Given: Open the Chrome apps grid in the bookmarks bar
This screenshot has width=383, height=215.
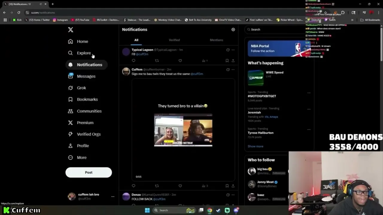Looking at the screenshot, I should click(5, 20).
